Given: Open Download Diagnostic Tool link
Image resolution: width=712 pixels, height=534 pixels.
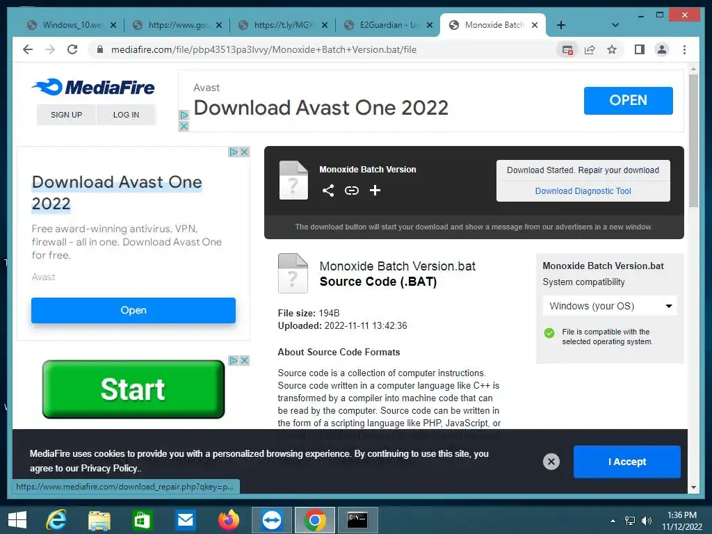Looking at the screenshot, I should 583,191.
